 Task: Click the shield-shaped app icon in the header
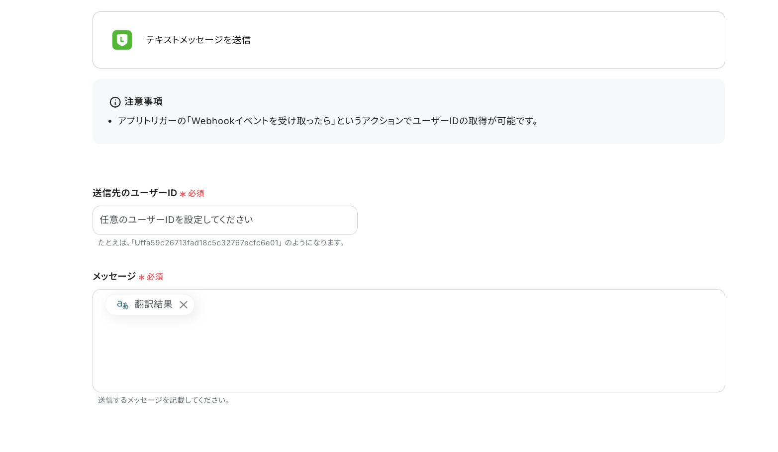[x=122, y=40]
